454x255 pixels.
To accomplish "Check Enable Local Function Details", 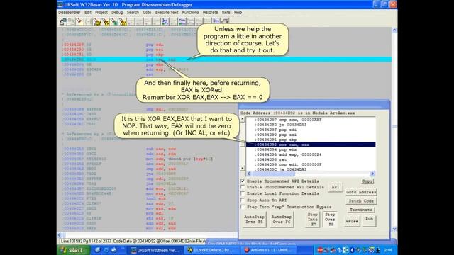I will click(x=243, y=193).
